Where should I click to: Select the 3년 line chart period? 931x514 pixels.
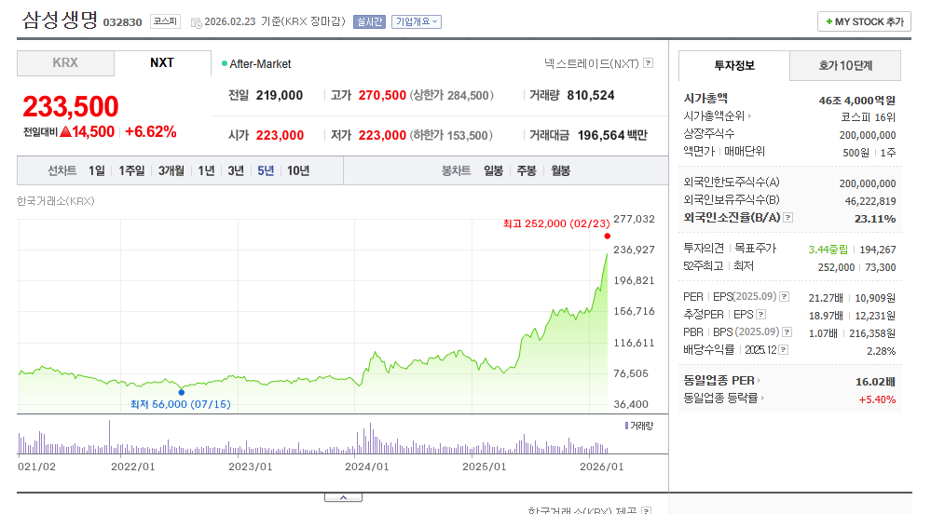click(236, 171)
